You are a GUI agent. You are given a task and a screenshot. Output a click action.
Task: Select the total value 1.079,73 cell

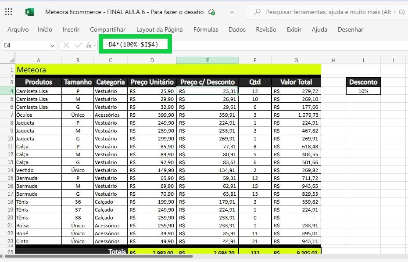coord(296,115)
